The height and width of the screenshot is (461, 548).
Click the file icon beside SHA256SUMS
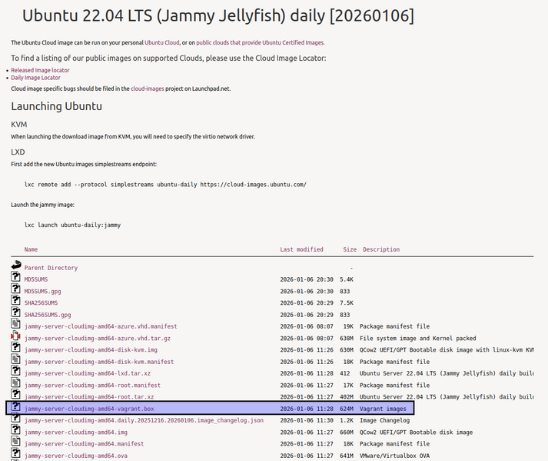click(15, 300)
